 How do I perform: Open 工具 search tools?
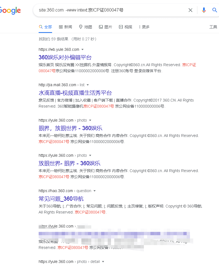point(213,27)
